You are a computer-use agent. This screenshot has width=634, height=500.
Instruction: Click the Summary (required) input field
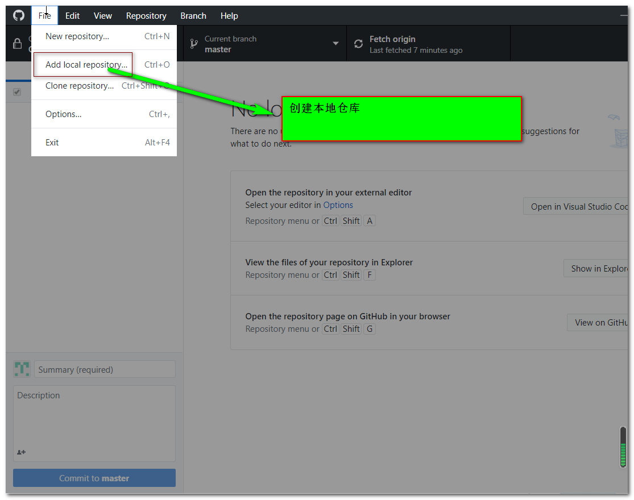105,369
